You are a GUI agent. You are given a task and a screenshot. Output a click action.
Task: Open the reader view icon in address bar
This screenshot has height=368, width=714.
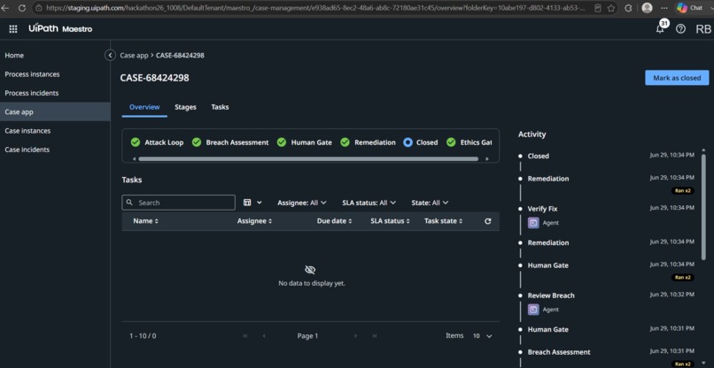pos(598,8)
